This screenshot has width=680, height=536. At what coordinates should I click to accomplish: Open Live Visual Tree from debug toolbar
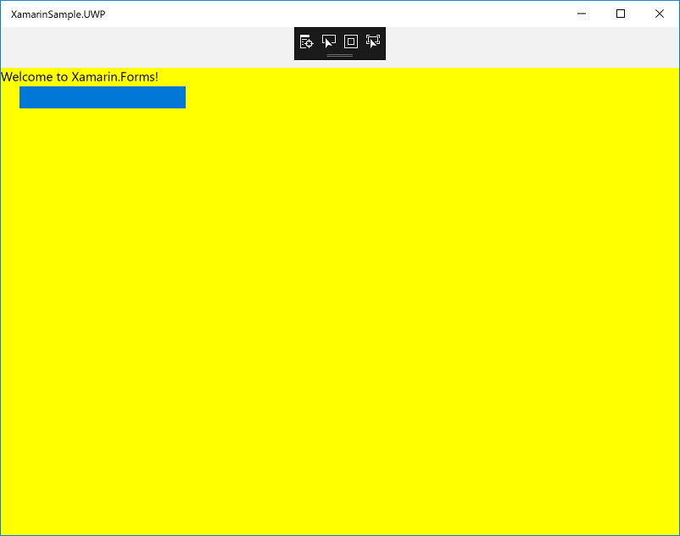click(x=307, y=41)
